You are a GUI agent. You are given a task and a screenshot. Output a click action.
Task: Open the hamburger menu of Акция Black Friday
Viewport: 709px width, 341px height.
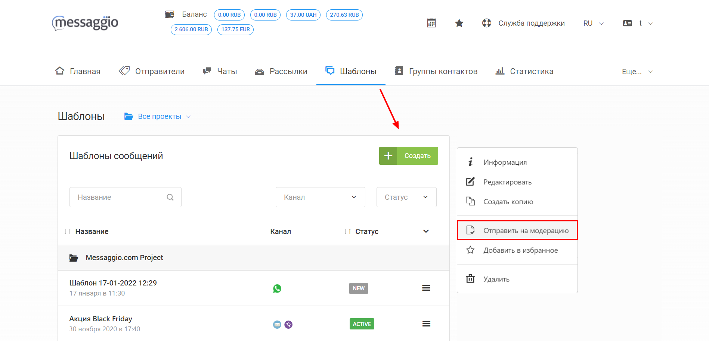(426, 324)
